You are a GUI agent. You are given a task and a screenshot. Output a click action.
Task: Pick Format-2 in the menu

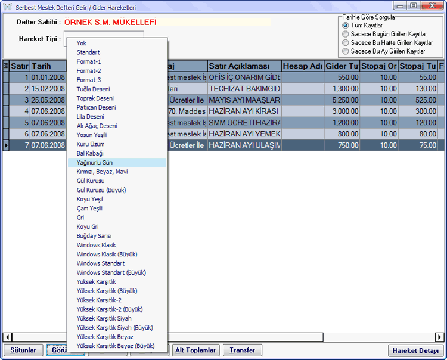coord(117,71)
